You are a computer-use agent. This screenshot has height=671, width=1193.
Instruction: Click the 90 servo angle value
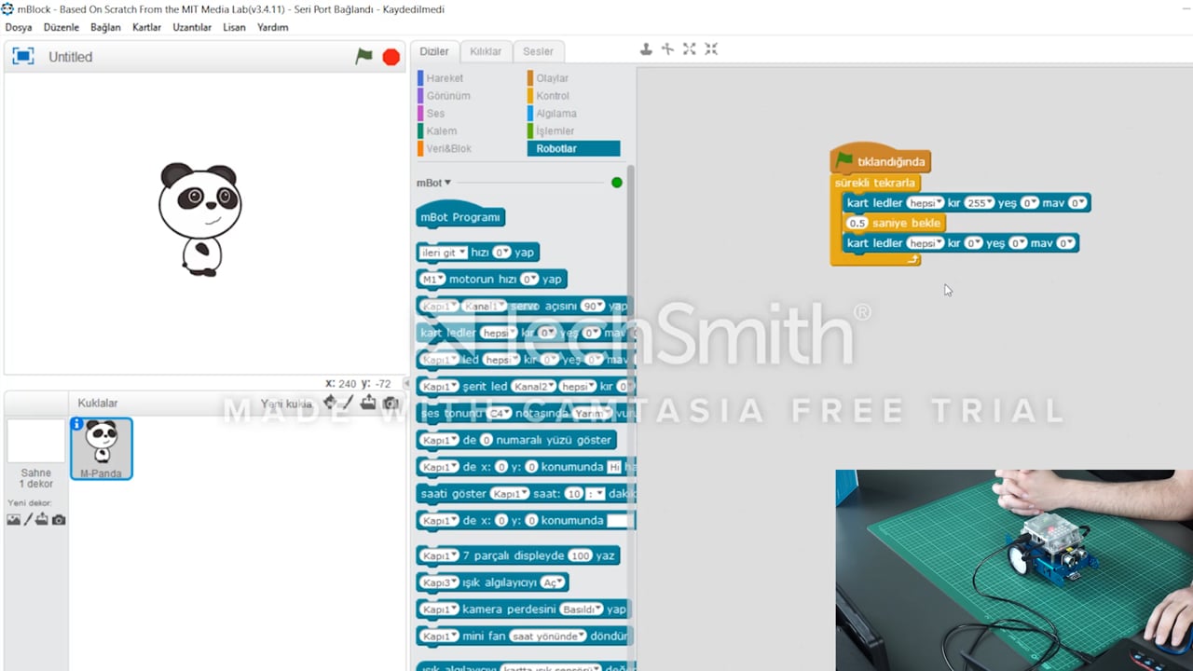593,306
